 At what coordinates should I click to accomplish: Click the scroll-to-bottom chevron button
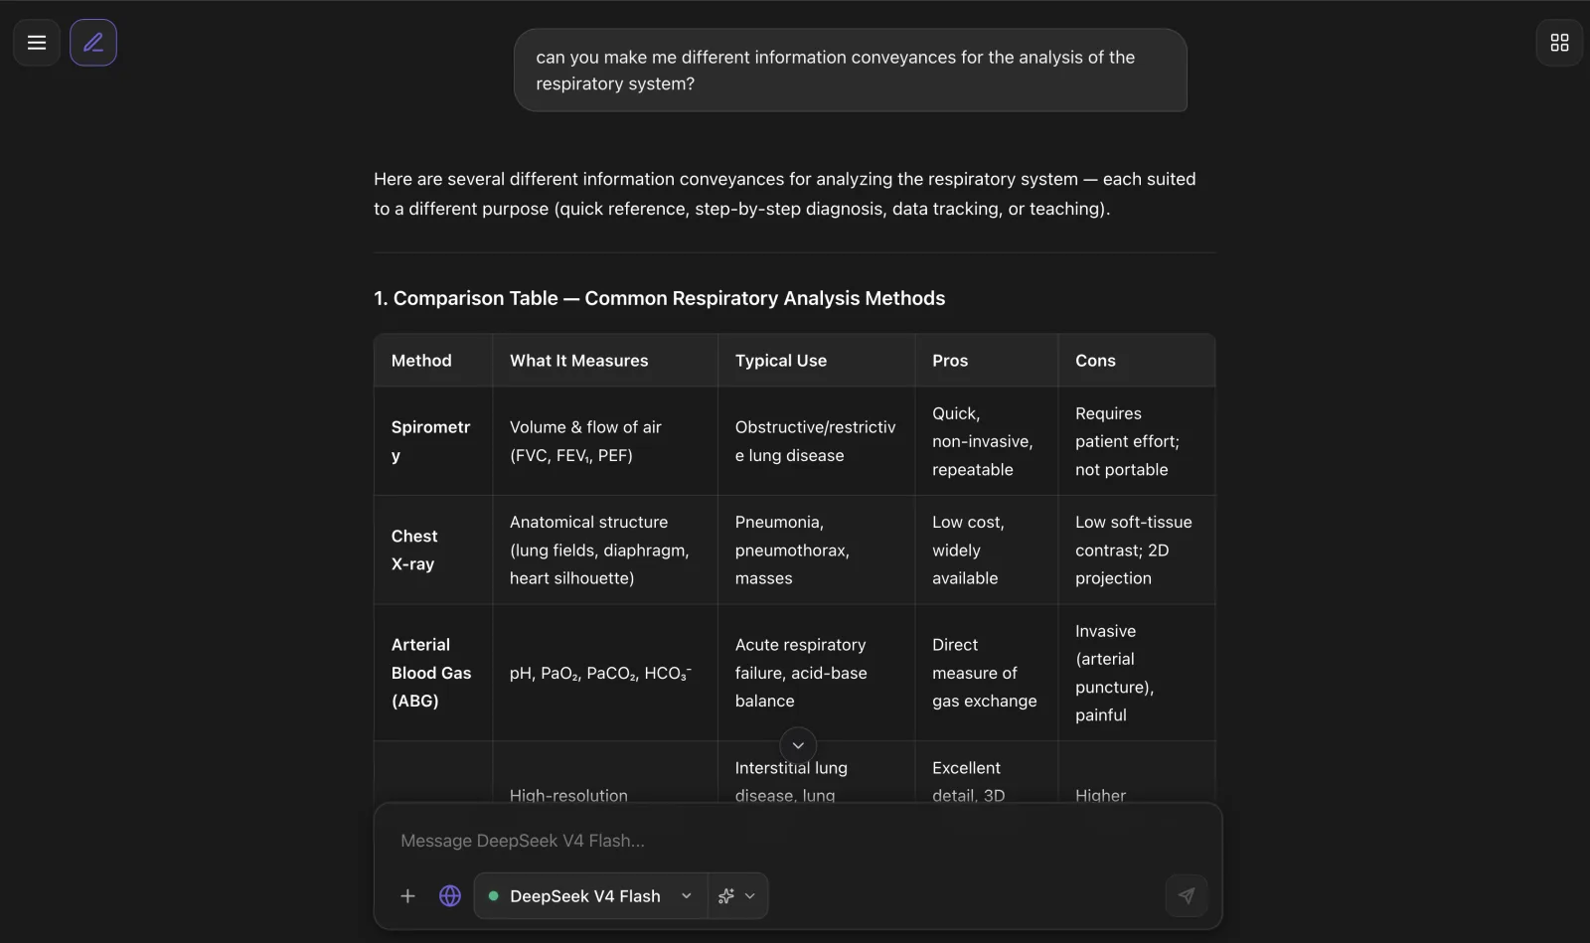[x=798, y=745]
